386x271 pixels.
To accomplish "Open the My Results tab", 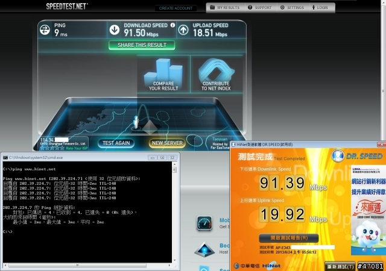I will point(225,8).
